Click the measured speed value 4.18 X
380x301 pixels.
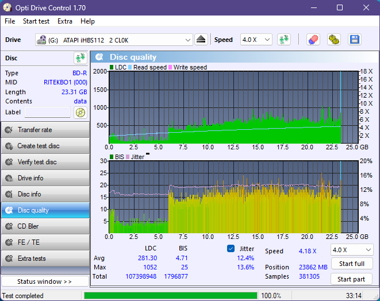pyautogui.click(x=308, y=251)
